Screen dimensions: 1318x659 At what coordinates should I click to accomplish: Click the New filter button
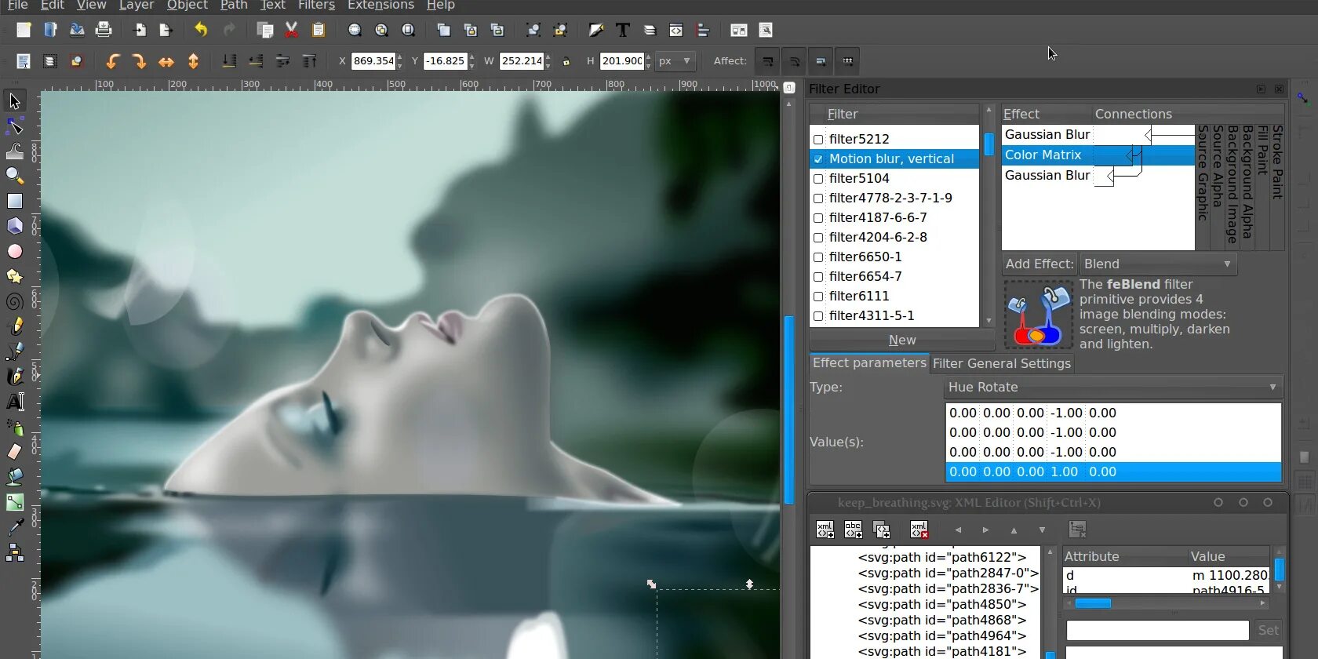pos(901,340)
